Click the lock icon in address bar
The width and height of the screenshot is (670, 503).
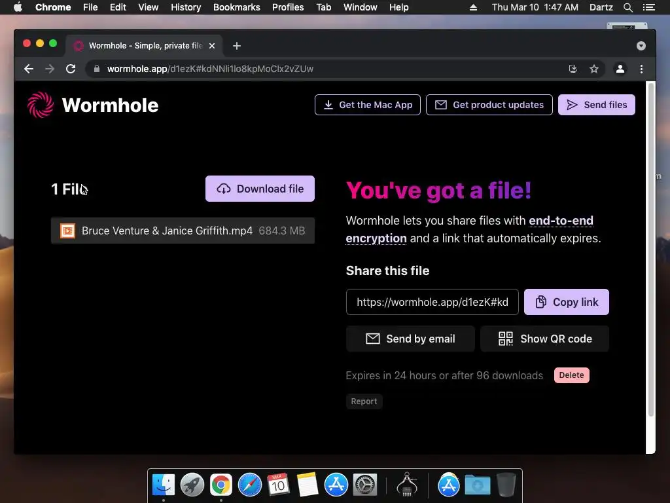(97, 69)
